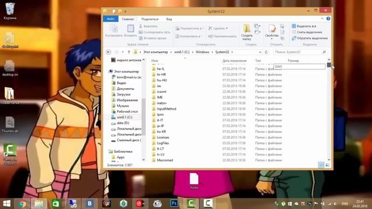Select the Thumbs.db desktop file
The height and width of the screenshot is (209, 372).
point(10,124)
